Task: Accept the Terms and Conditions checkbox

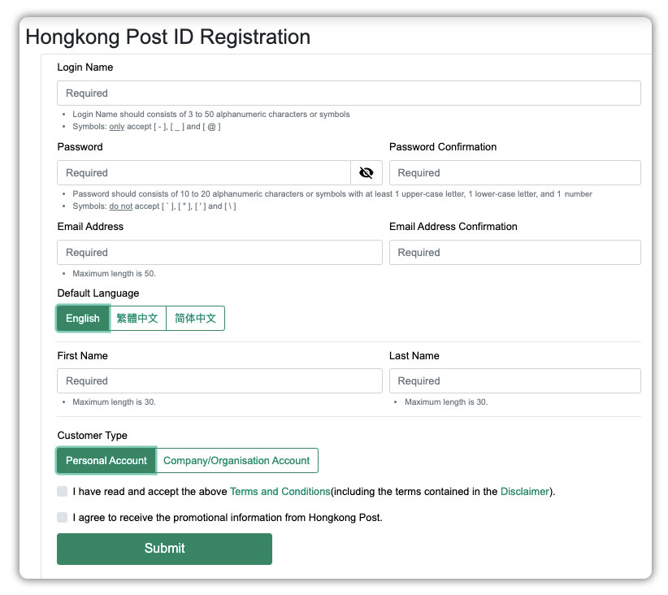Action: point(63,492)
